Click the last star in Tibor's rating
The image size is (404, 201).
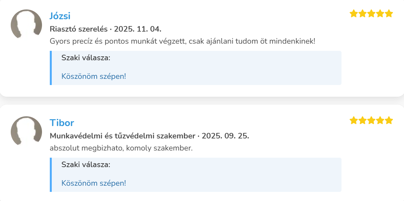(x=389, y=121)
